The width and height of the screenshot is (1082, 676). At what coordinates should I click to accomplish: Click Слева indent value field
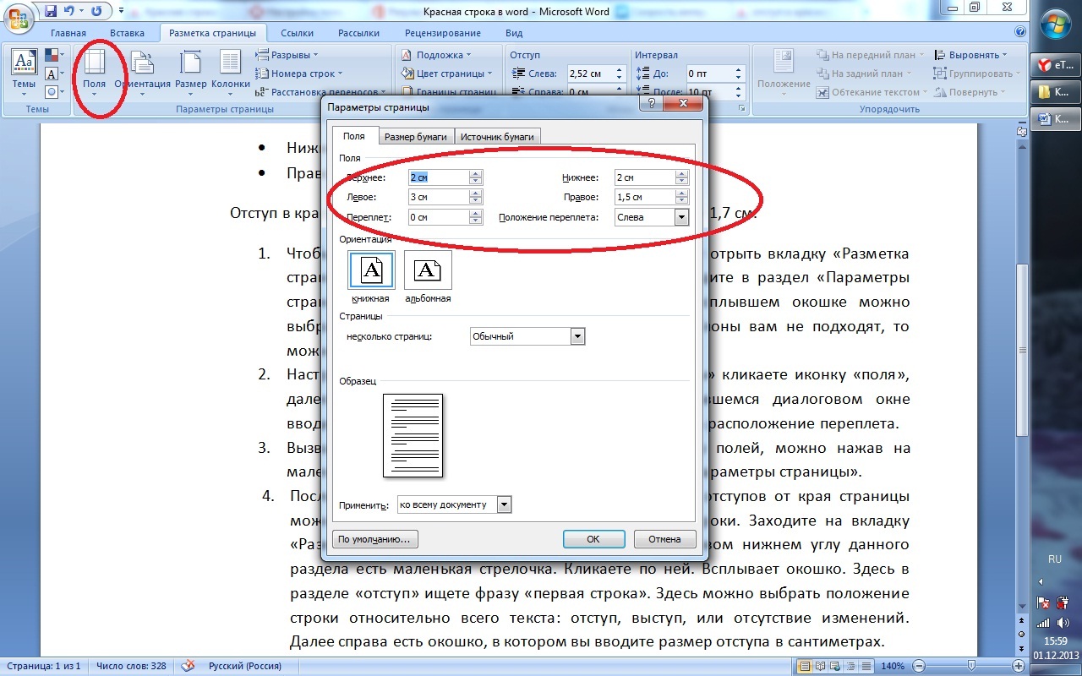(x=593, y=74)
